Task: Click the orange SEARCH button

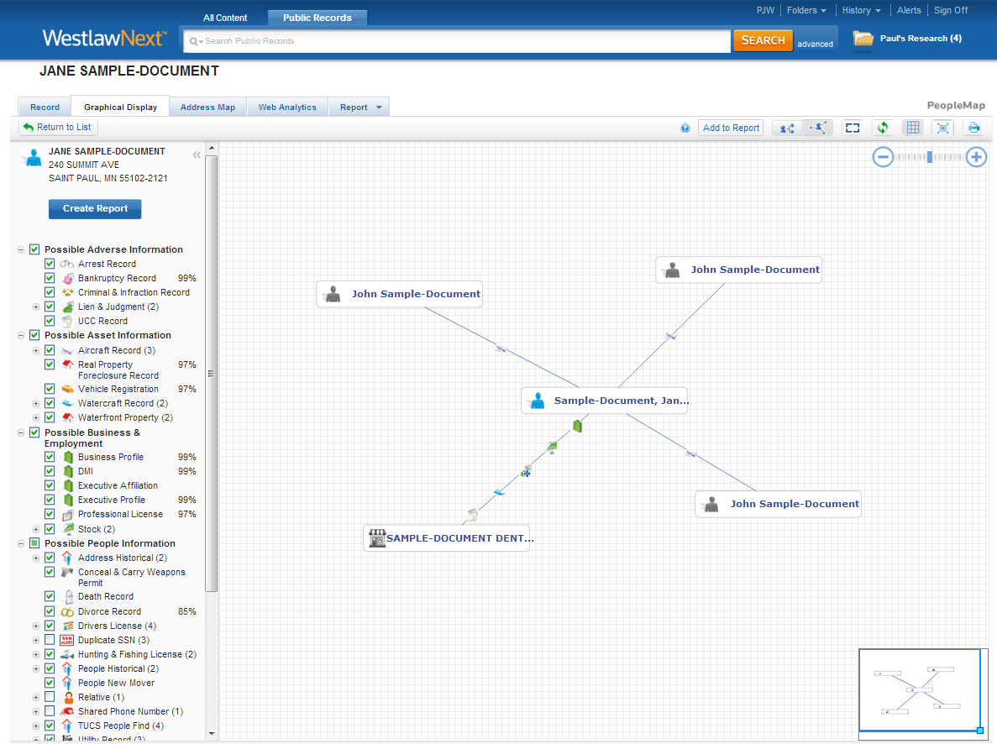Action: pyautogui.click(x=763, y=40)
